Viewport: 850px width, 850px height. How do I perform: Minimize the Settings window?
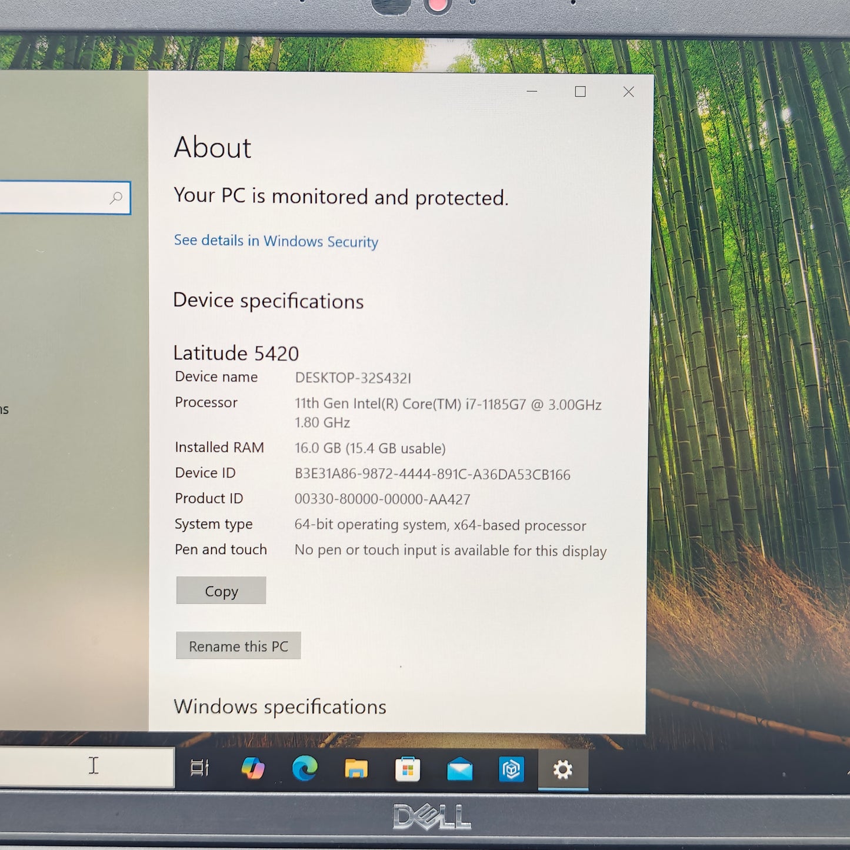tap(532, 92)
